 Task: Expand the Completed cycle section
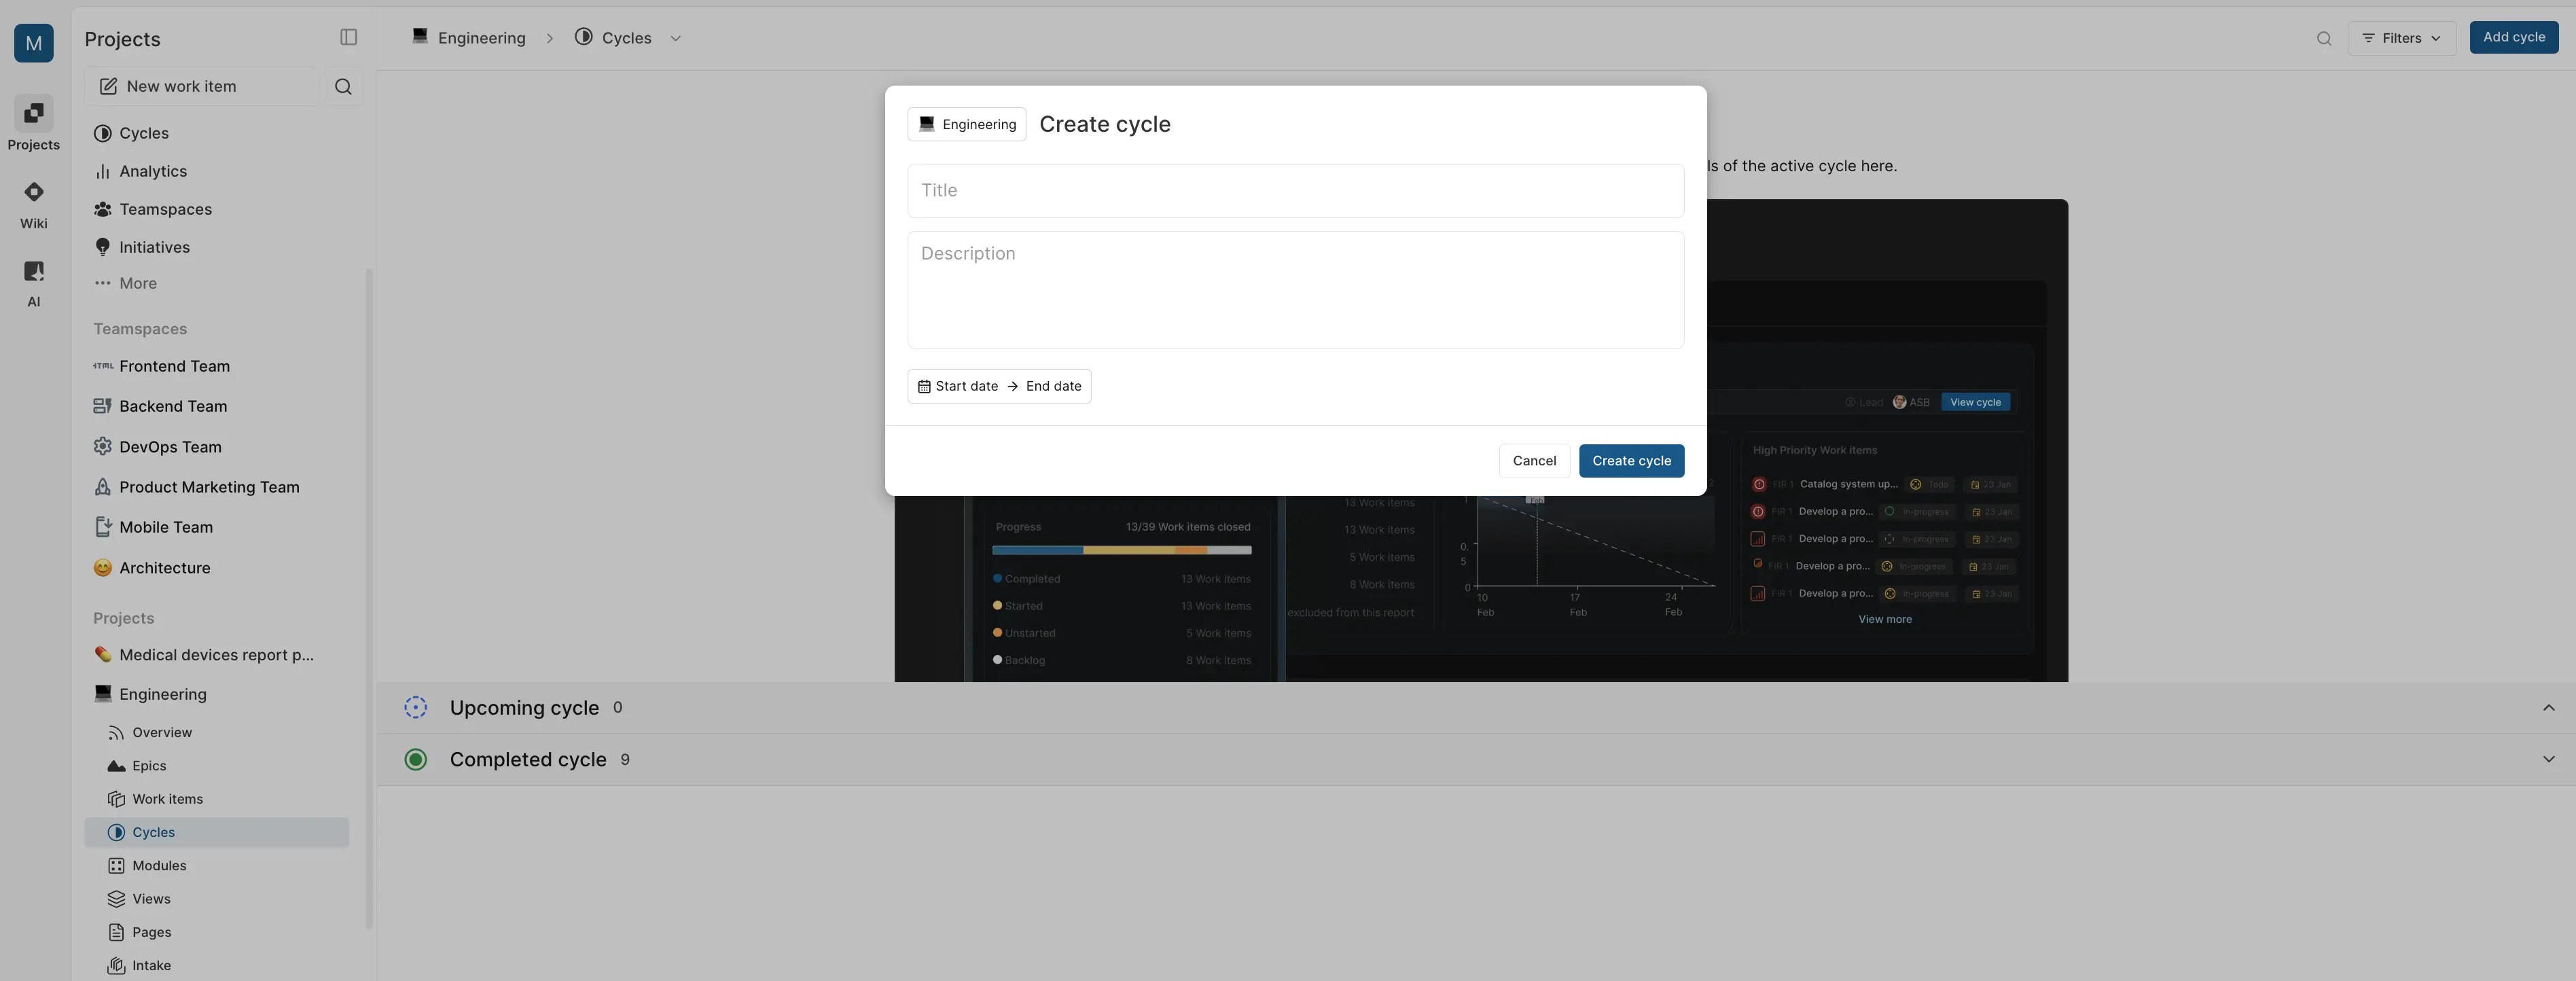point(2548,760)
